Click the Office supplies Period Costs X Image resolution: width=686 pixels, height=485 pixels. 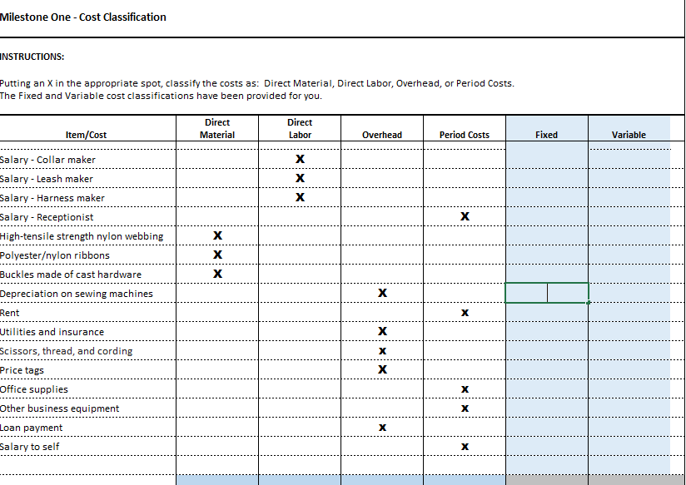[465, 388]
